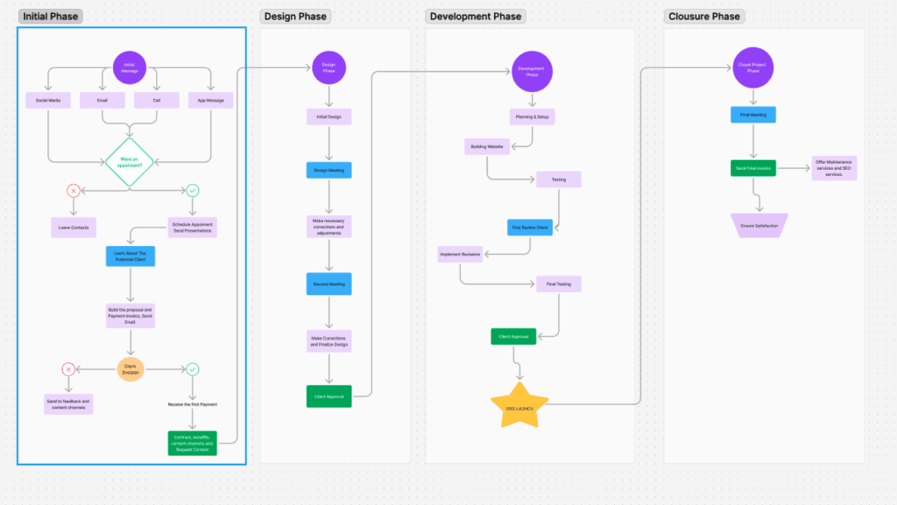Click the Development Phase section label
The width and height of the screenshot is (897, 505).
click(x=476, y=17)
